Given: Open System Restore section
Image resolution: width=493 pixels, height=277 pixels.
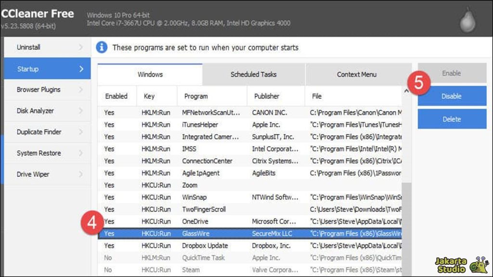Looking at the screenshot, I should 48,153.
